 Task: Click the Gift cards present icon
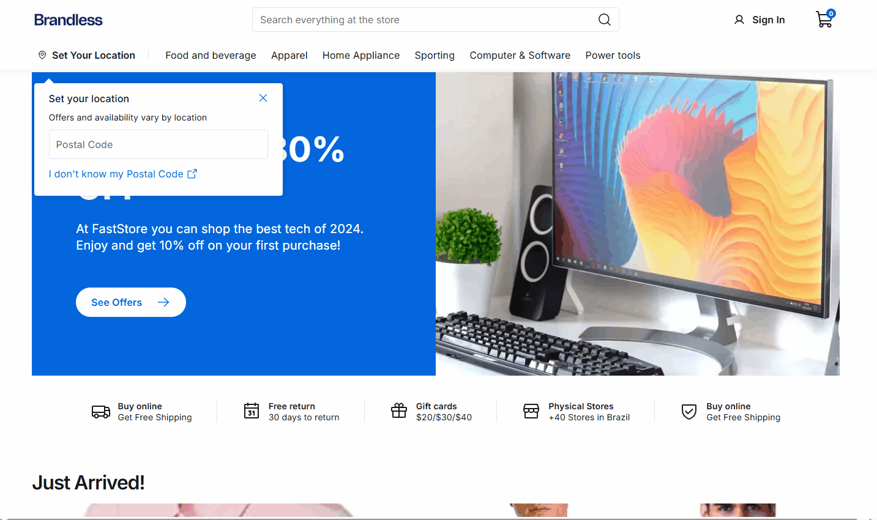(399, 410)
